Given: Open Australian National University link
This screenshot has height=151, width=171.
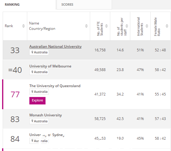Looking at the screenshot, I should [55, 47].
